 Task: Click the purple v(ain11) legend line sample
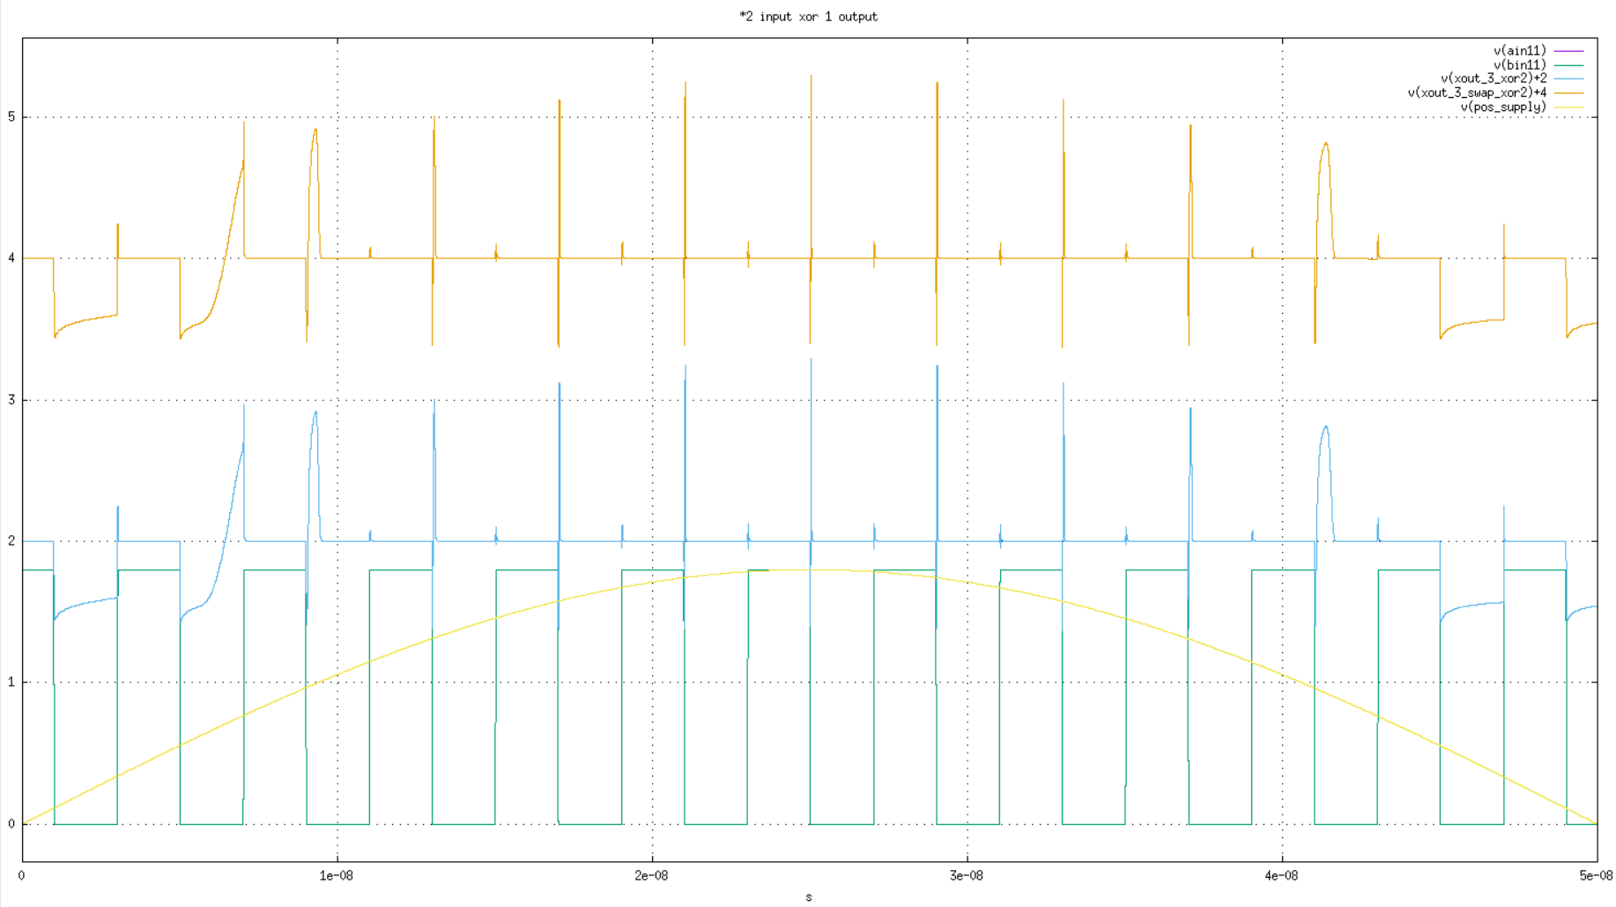(x=1568, y=51)
